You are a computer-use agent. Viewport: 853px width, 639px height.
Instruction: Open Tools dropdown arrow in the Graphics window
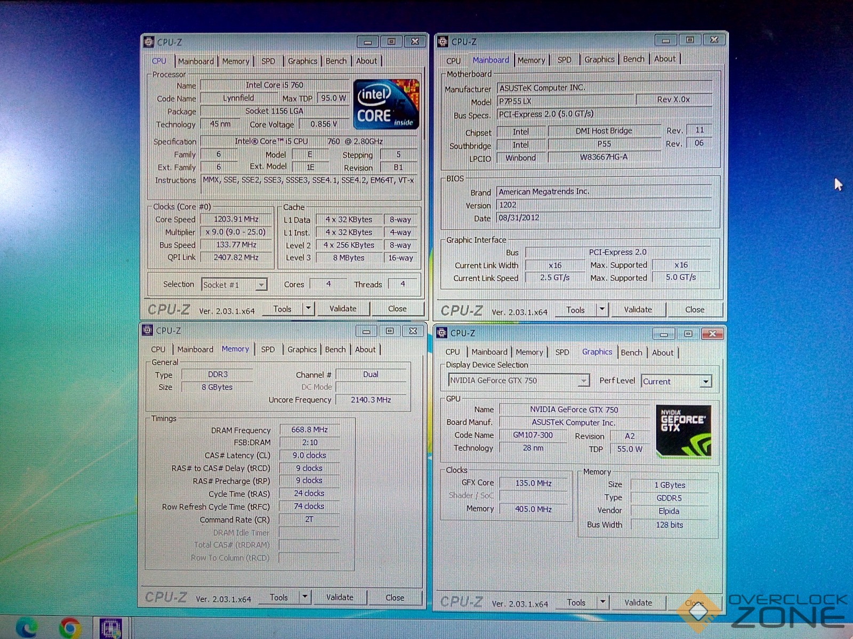point(602,602)
